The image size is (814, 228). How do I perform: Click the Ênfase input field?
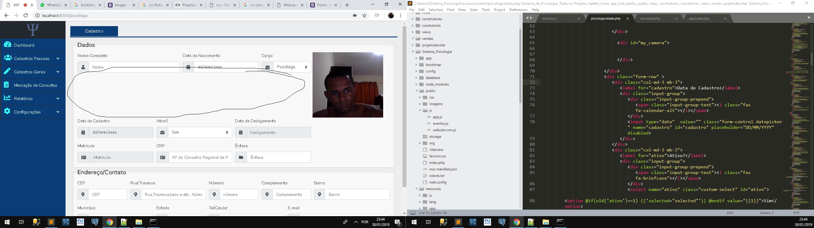coord(279,157)
